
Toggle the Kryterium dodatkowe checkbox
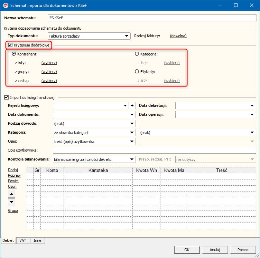pos(10,45)
